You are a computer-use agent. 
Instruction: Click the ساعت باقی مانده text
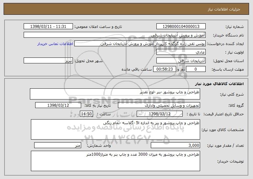[136, 69]
